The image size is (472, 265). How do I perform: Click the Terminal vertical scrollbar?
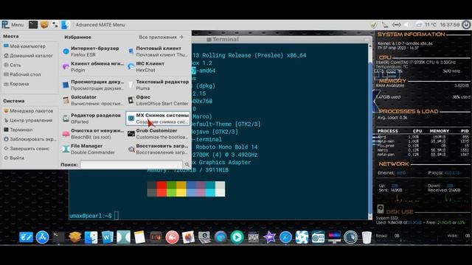pos(370,132)
